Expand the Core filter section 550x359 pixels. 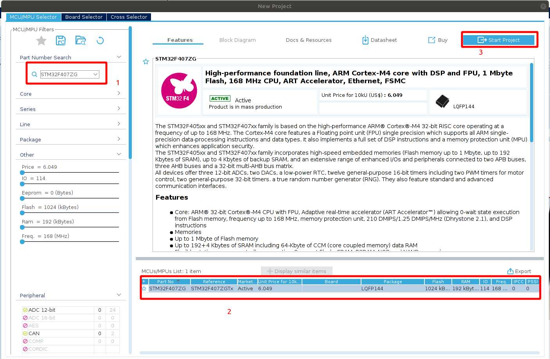point(119,93)
